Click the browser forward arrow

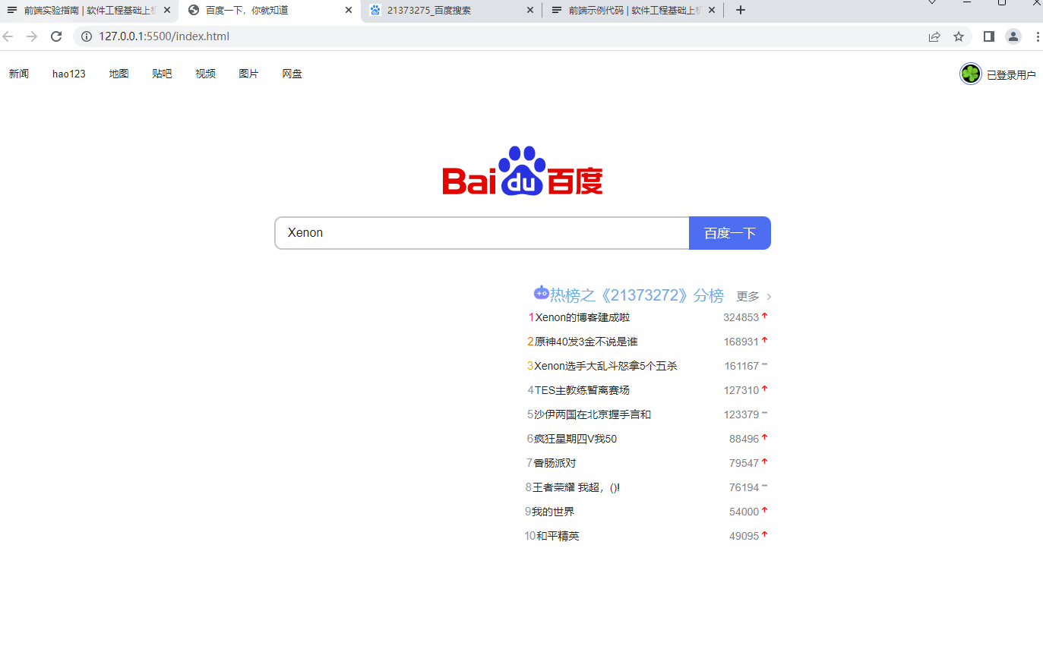click(x=32, y=36)
